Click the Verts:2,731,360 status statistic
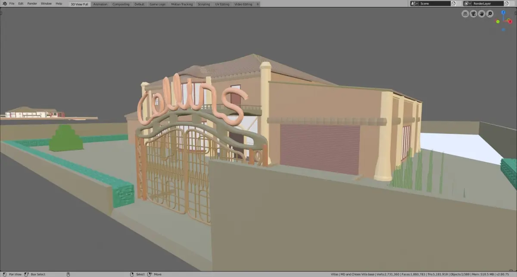 tap(389, 274)
